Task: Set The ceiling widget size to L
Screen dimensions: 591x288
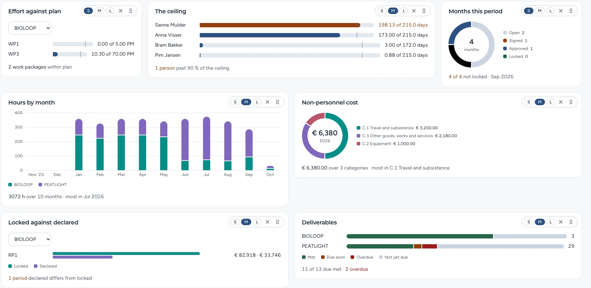Action: (404, 11)
